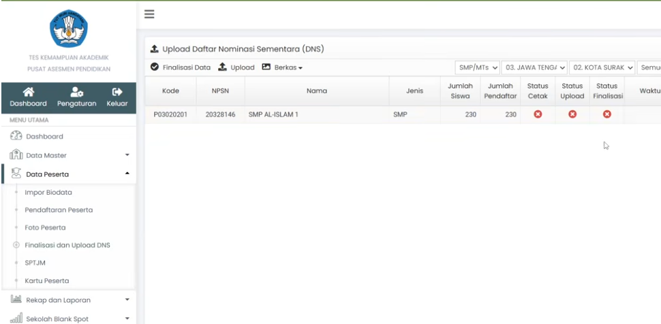Click the Status Finalisasi red cross icon
661x324 pixels.
607,114
